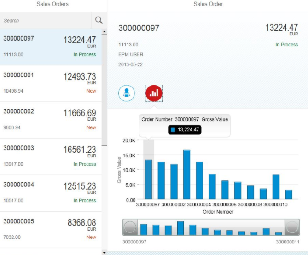Screen dimensions: 308x255
Task: Click the blue legend square in tooltip
Action: 173,130
